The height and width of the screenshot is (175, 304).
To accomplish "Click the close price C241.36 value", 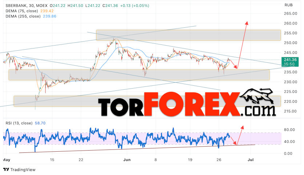I will pyautogui.click(x=110, y=5).
